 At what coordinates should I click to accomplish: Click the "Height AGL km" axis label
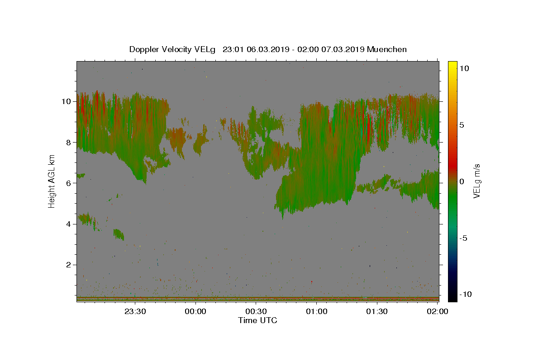(52, 181)
